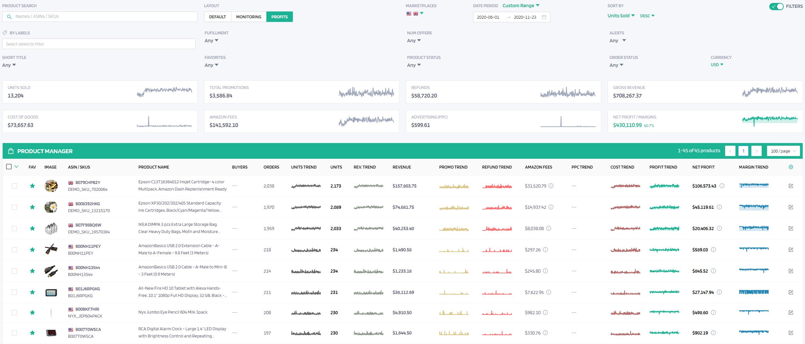Tick the checkbox for Fire HD tablet row

[x=14, y=292]
